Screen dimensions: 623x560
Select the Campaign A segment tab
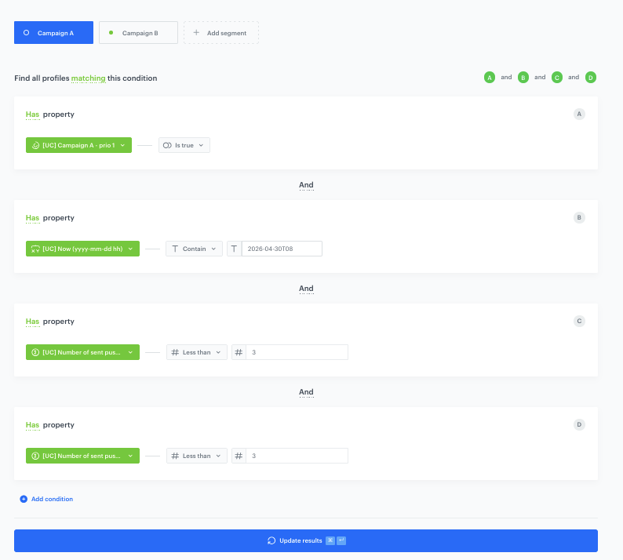click(x=53, y=33)
